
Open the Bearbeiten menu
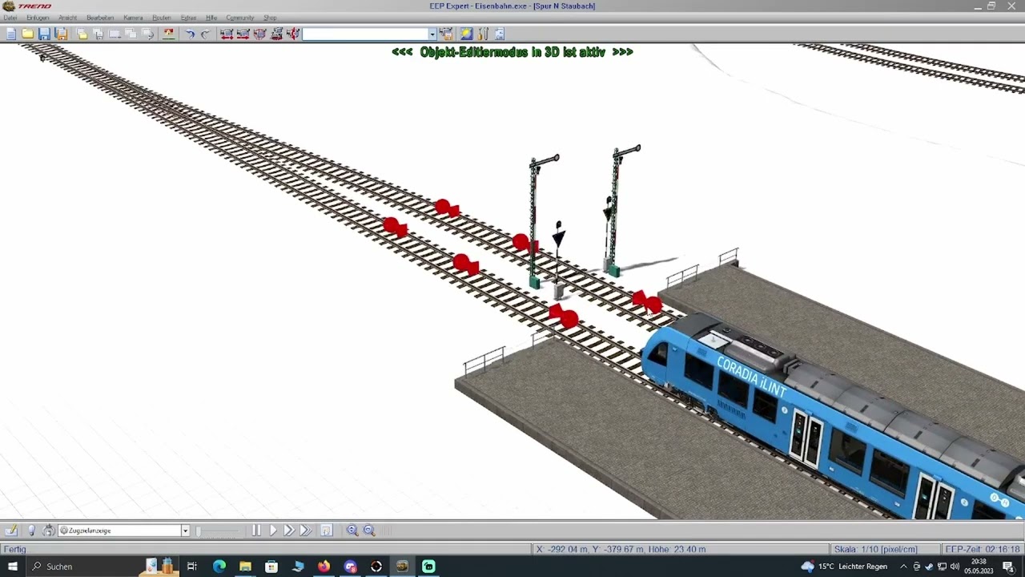[x=100, y=18]
